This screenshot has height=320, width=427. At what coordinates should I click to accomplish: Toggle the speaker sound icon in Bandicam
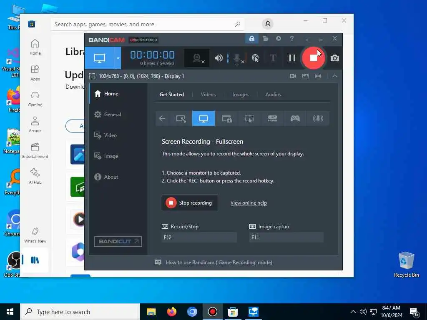tap(219, 58)
